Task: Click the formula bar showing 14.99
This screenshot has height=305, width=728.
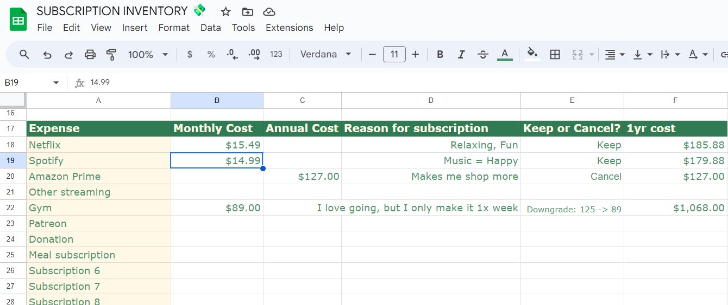Action: [407, 82]
